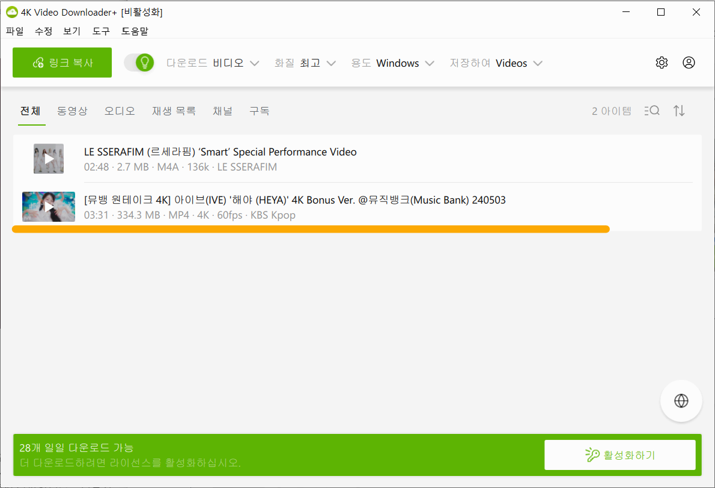
Task: Open the 다운로드 비디오 dropdown
Action: point(213,63)
